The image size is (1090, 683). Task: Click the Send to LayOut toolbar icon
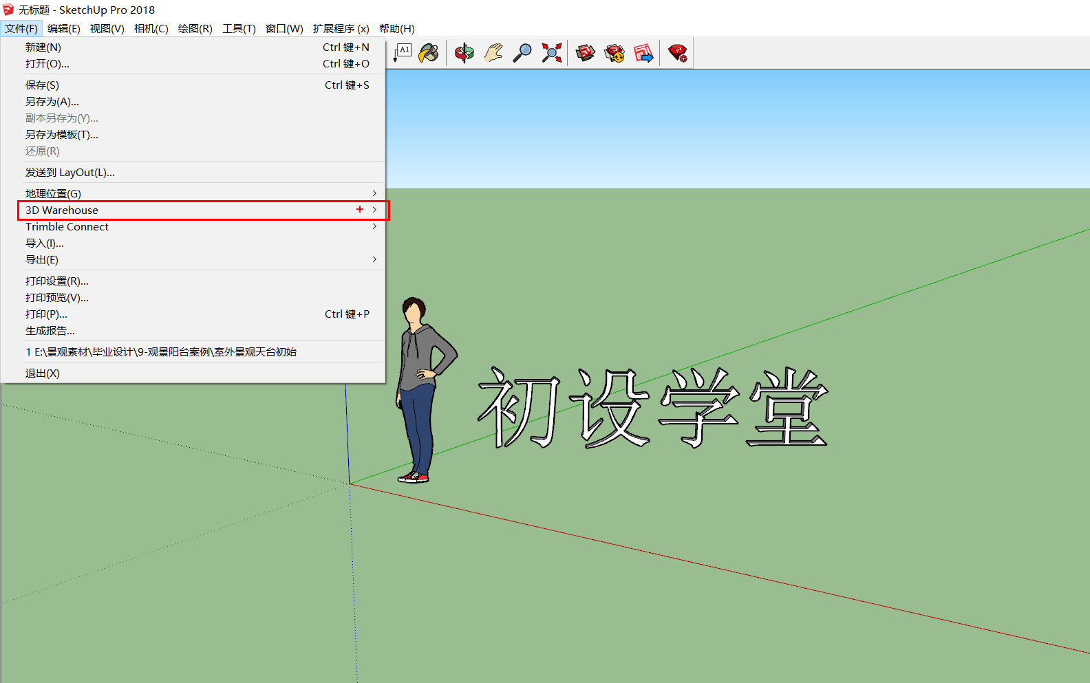coord(643,53)
